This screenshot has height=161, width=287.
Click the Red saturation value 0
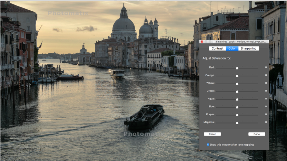click(x=266, y=67)
